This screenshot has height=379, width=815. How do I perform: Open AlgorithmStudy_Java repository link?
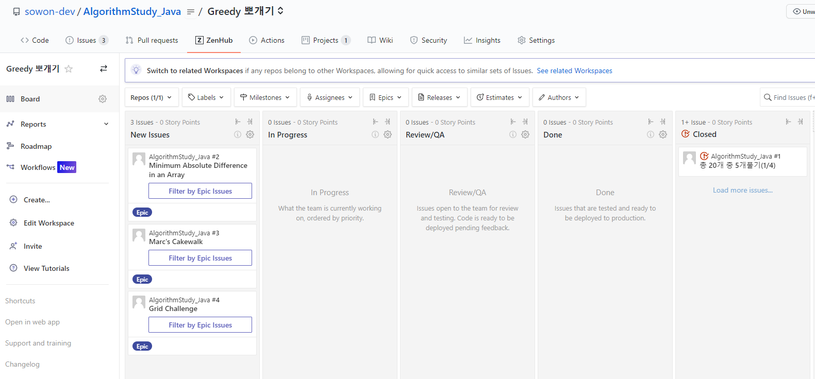132,11
